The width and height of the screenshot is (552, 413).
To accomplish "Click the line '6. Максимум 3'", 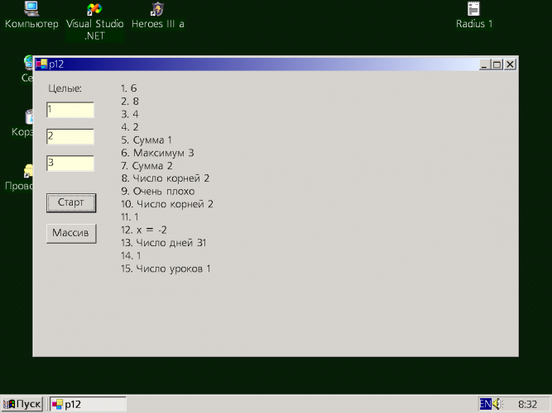I will (157, 153).
